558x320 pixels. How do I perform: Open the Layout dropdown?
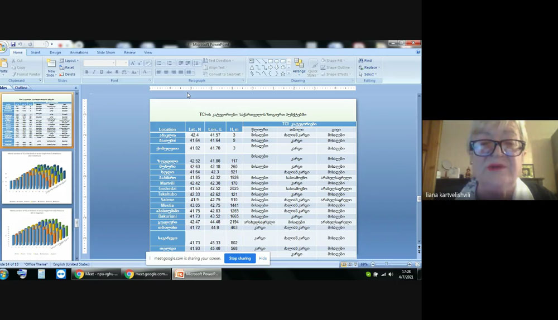click(x=70, y=61)
